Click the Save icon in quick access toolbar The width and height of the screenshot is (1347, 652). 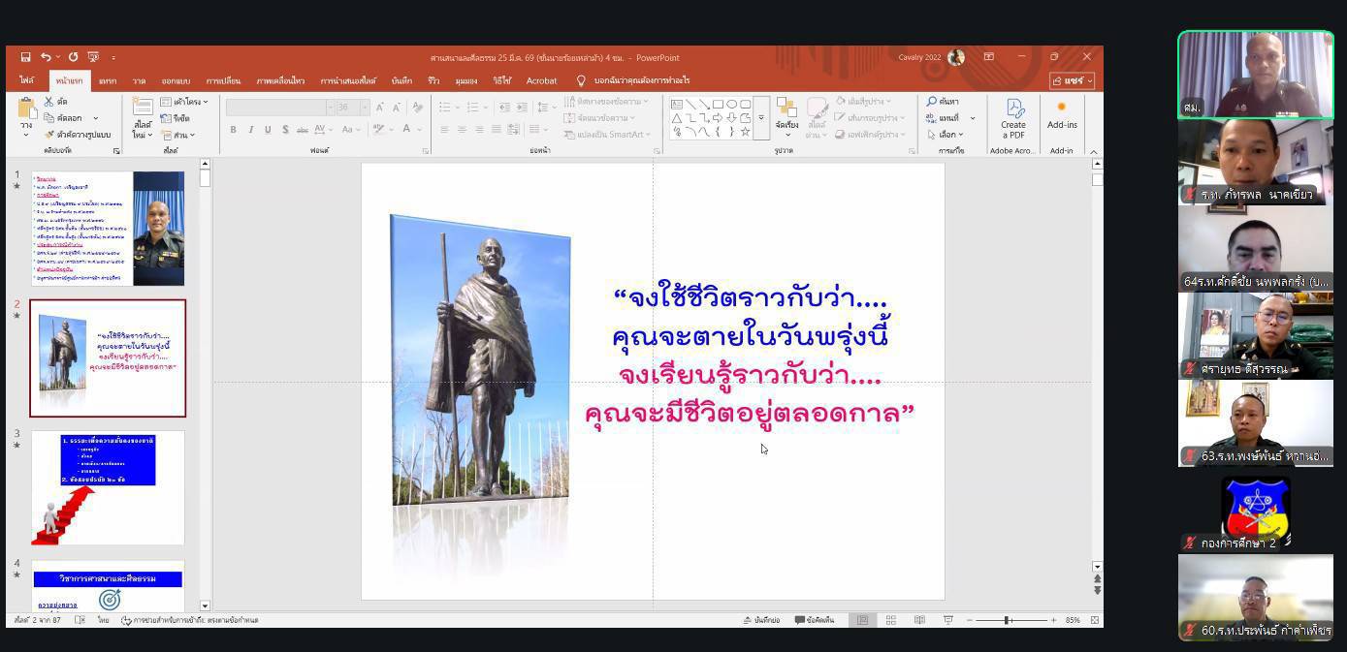click(x=25, y=57)
